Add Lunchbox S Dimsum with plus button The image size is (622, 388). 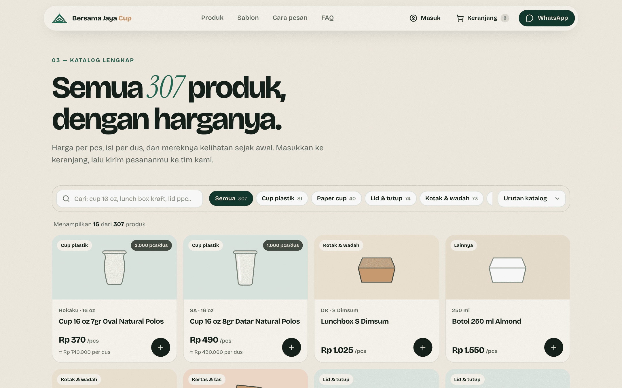coord(423,347)
